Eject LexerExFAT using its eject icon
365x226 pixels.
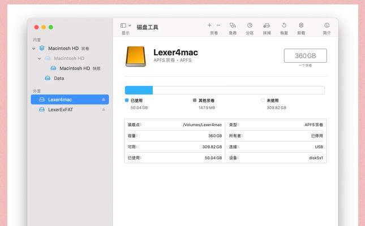(104, 110)
